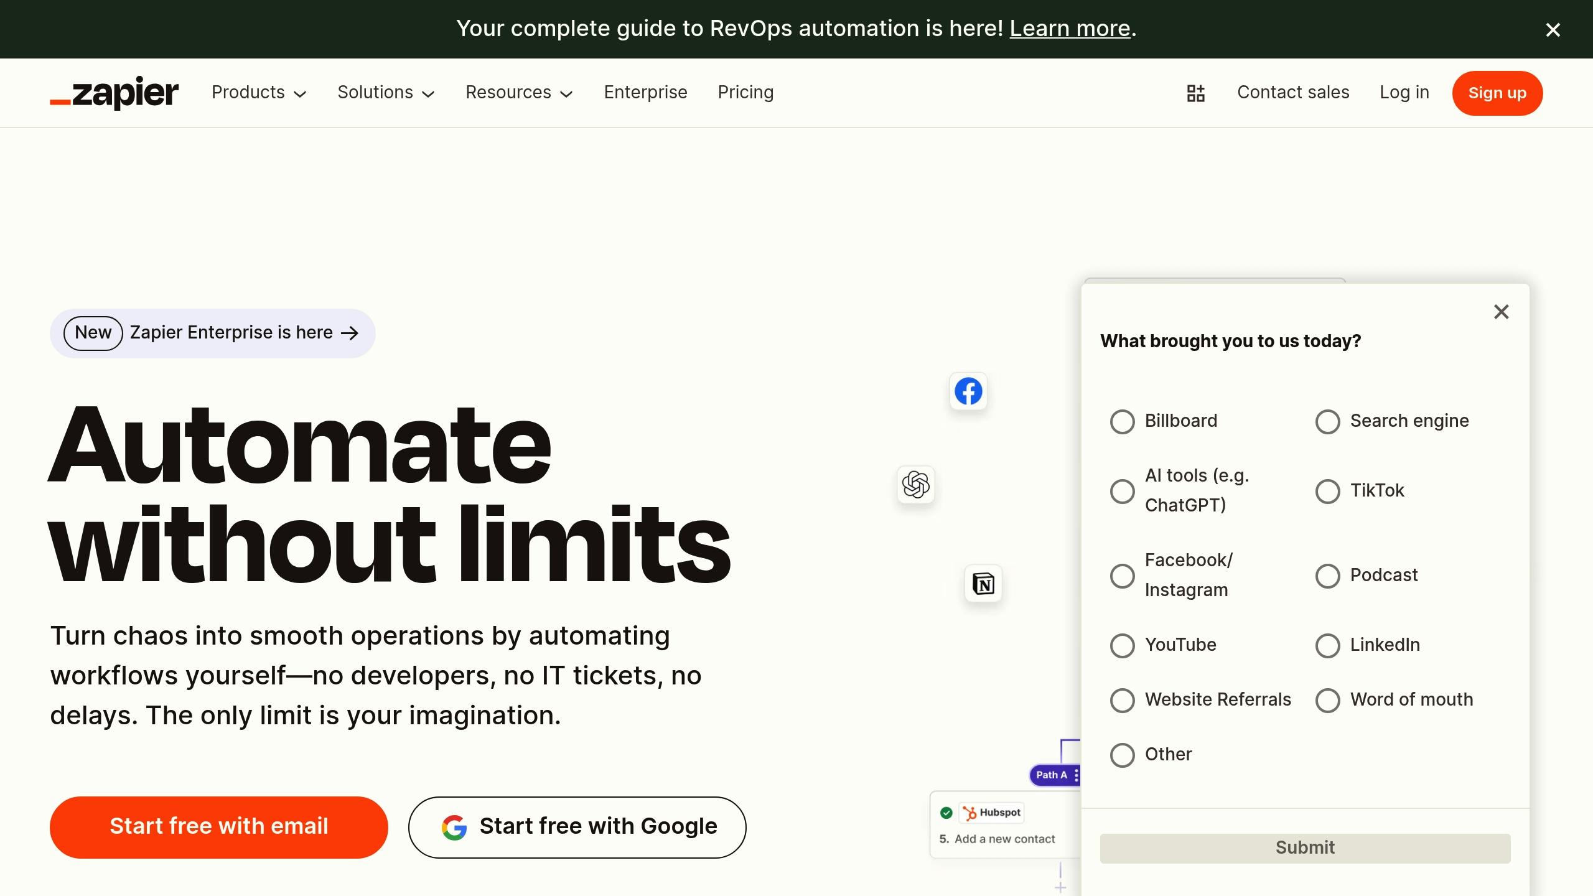Pick the Word of mouth option
This screenshot has width=1593, height=896.
point(1327,700)
